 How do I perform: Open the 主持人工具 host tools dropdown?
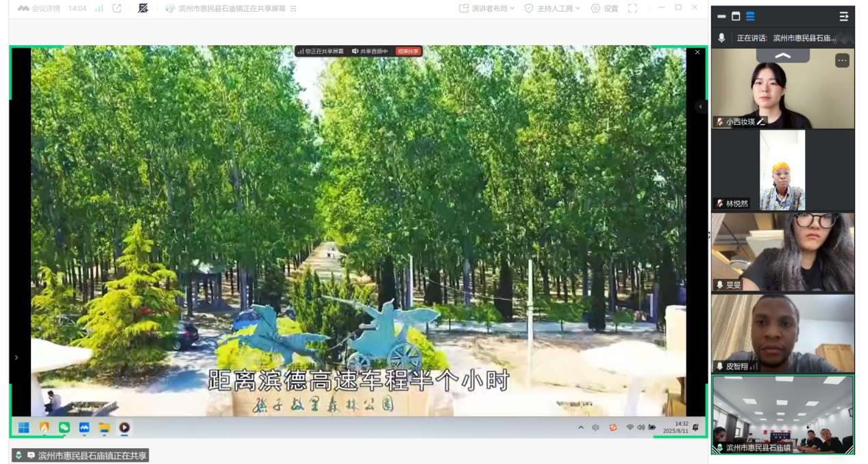point(552,8)
